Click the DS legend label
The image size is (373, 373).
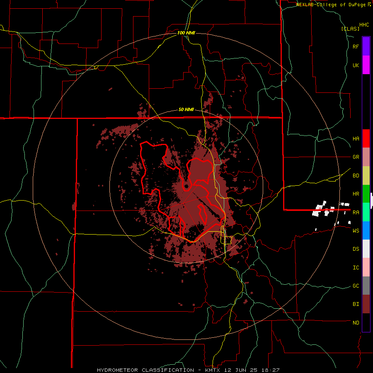[356, 249]
